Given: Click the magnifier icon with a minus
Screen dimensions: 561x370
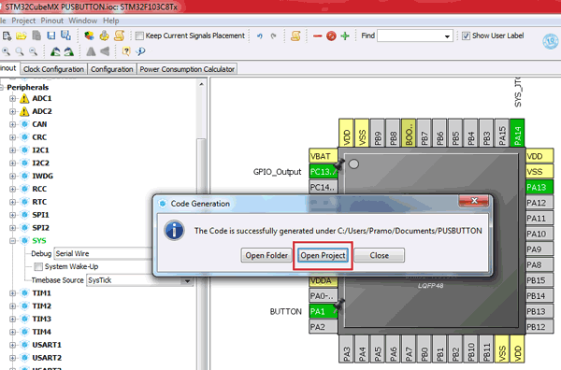Looking at the screenshot, I should (x=34, y=51).
